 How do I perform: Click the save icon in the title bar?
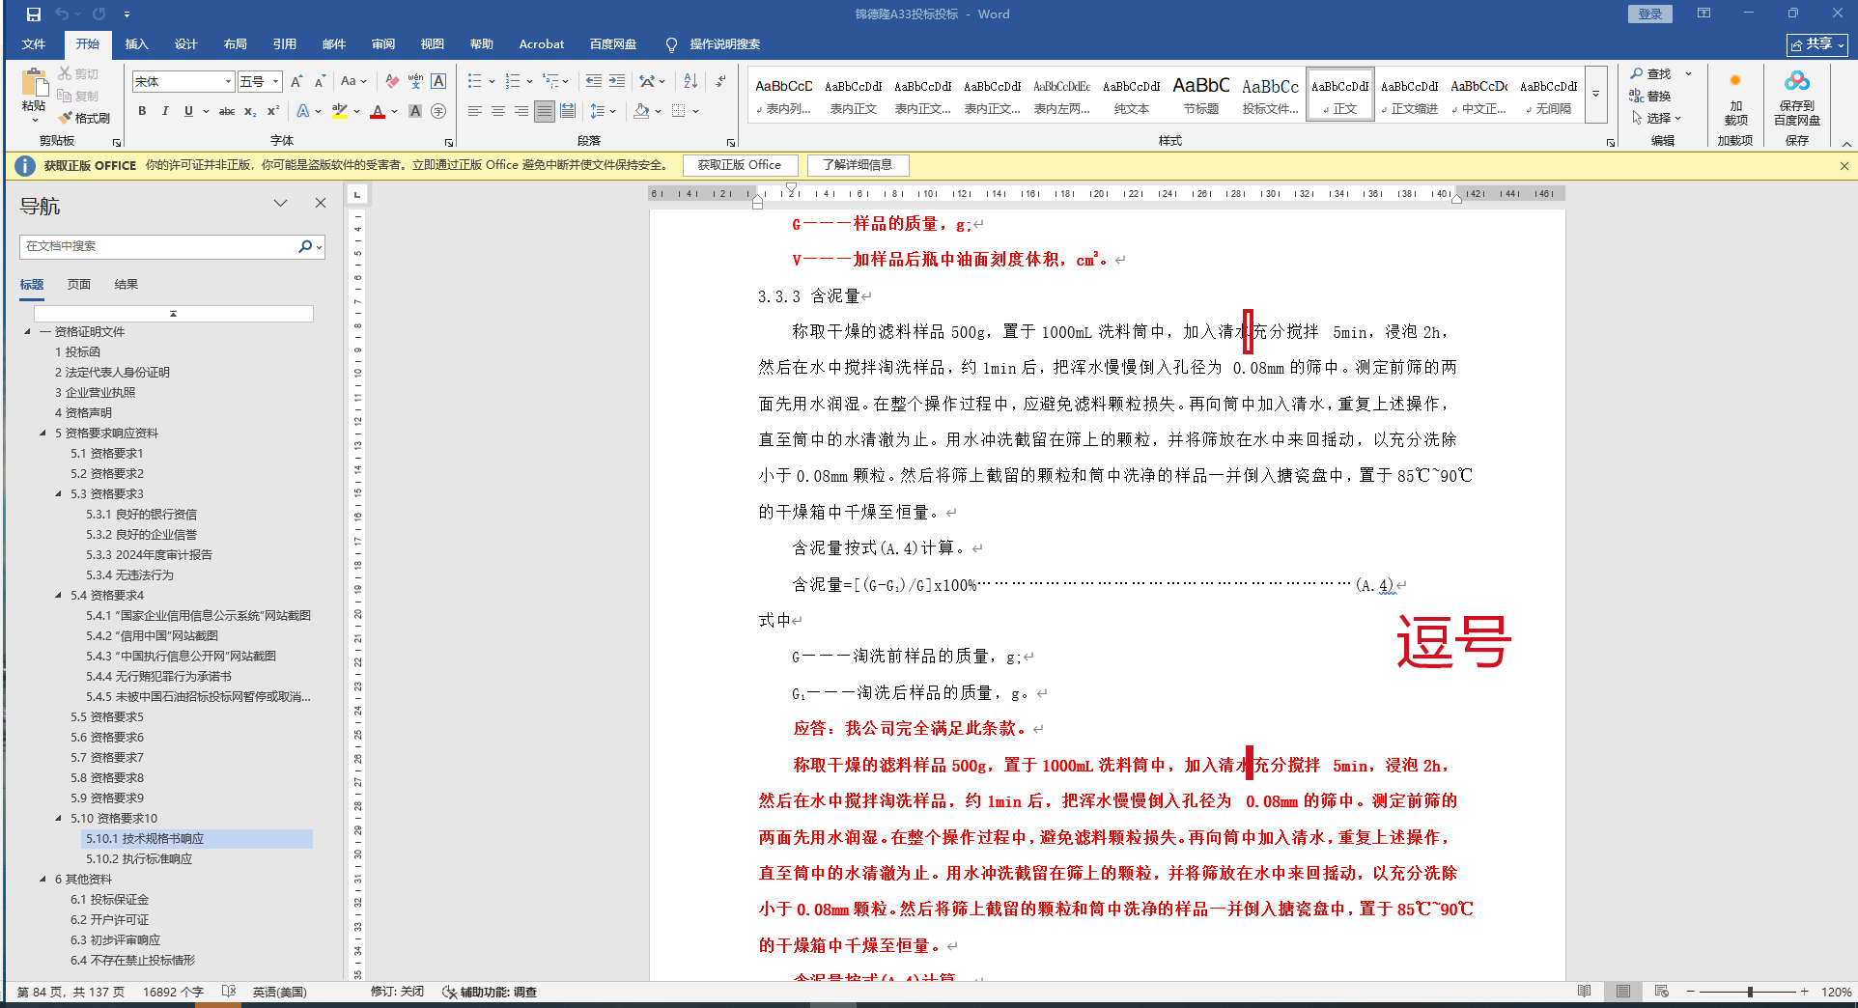pos(34,14)
